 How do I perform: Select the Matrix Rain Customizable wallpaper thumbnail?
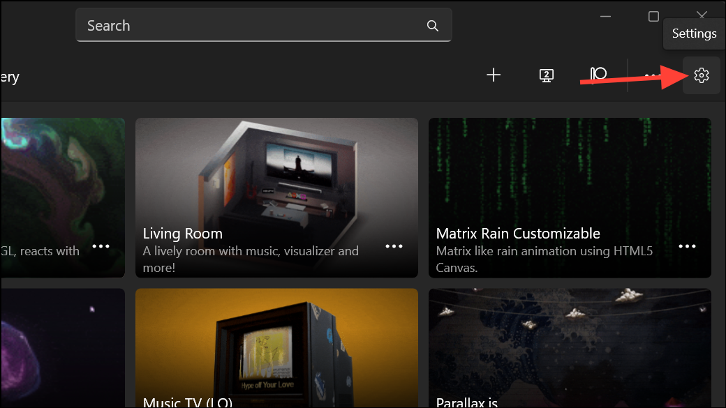click(x=570, y=197)
